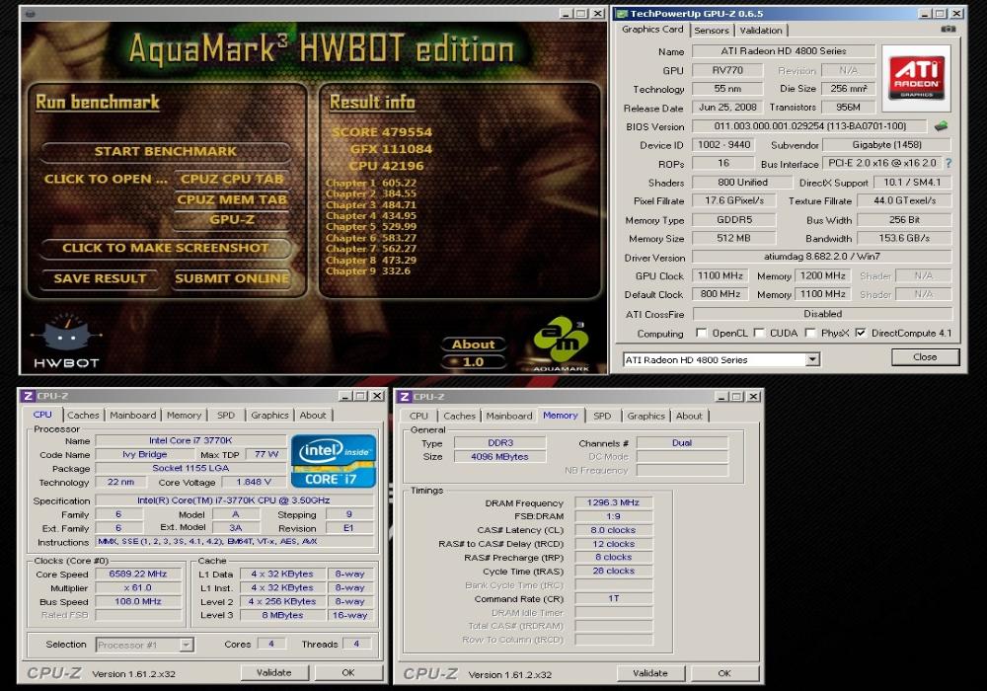Click the BIOS Version field in GPU-Z

point(809,126)
